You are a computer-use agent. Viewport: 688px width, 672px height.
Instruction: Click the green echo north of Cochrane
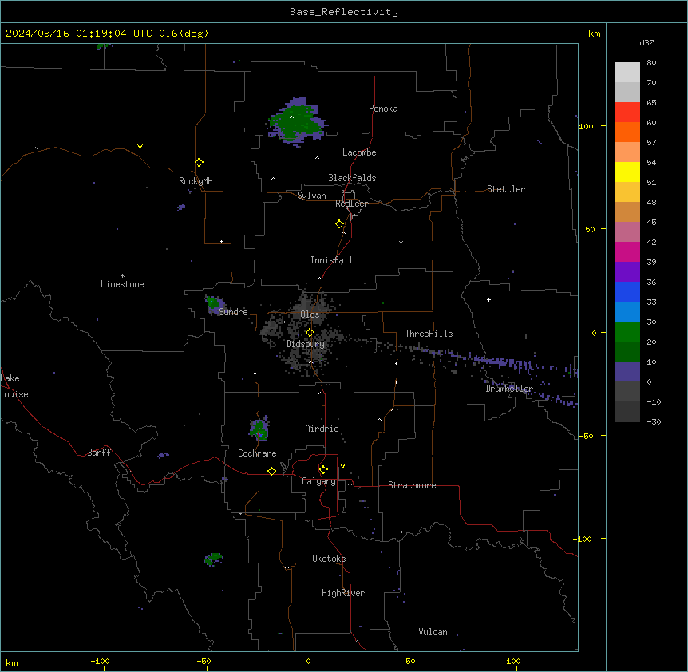259,429
